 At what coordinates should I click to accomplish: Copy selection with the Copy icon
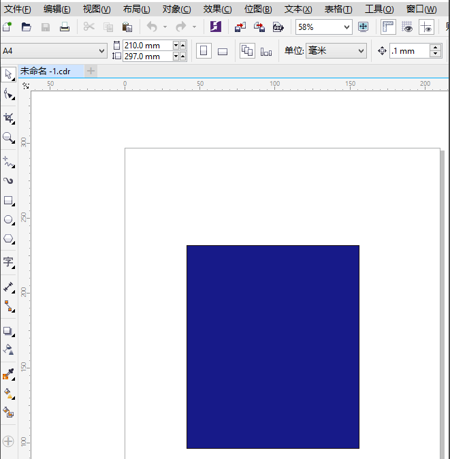[108, 27]
